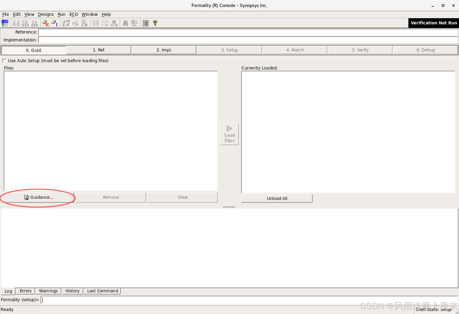Select the binoculars Find toolbar icon
The width and height of the screenshot is (459, 314).
tap(125, 23)
